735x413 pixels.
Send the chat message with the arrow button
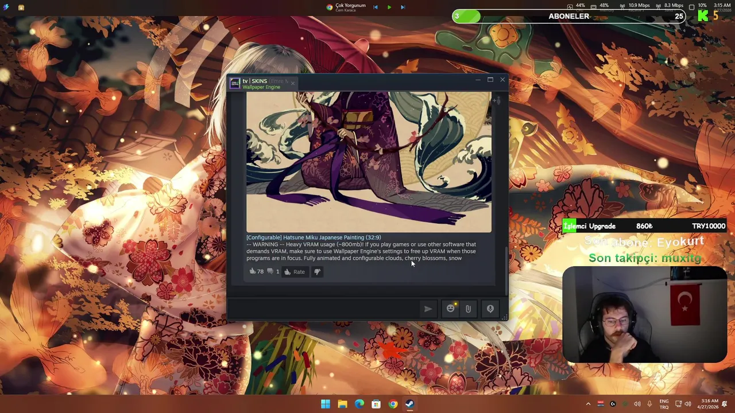pos(428,309)
